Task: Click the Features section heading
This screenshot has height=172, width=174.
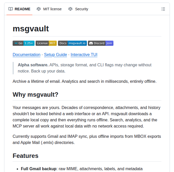Action: tap(26, 156)
